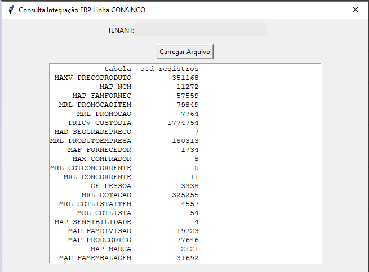Screen dimensions: 369x272
Task: Click the count 54
Action: click(x=194, y=213)
